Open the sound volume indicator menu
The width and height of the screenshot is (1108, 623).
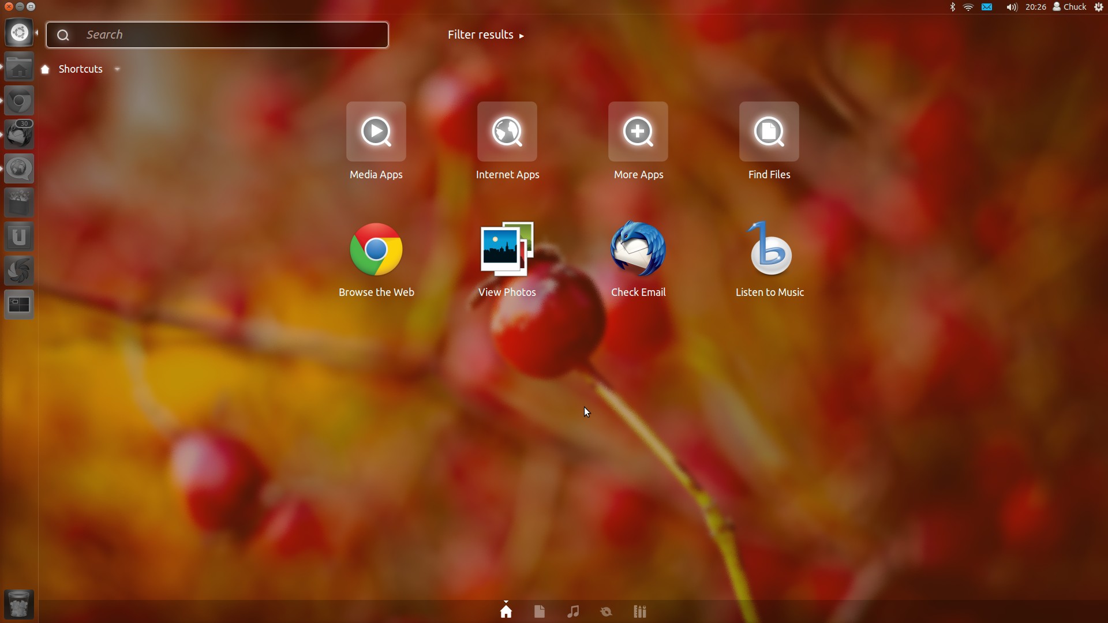pyautogui.click(x=1012, y=7)
